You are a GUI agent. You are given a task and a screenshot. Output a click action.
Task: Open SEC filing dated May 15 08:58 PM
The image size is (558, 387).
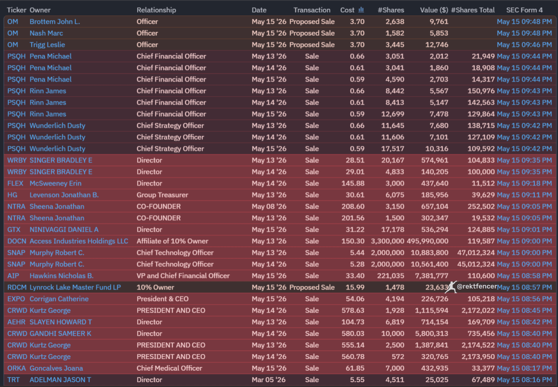525,275
